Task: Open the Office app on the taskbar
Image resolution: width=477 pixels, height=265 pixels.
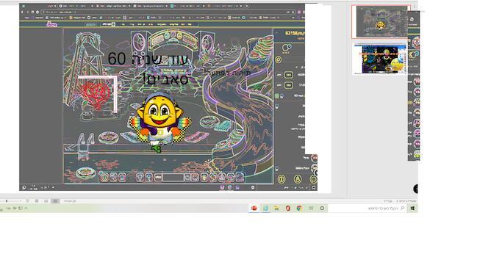Action: pos(288,208)
